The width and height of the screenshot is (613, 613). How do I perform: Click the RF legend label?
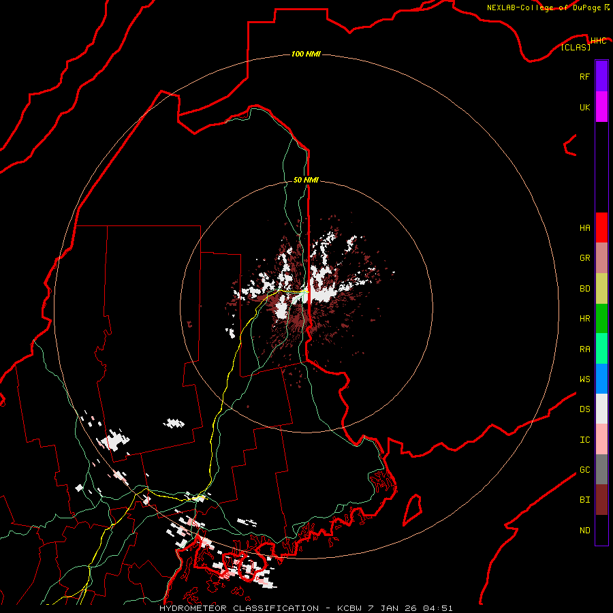[584, 77]
